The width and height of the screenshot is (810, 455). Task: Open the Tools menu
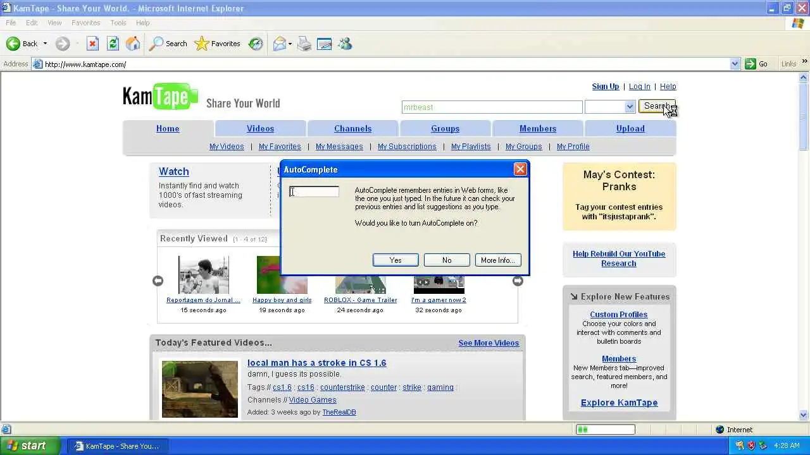(118, 23)
